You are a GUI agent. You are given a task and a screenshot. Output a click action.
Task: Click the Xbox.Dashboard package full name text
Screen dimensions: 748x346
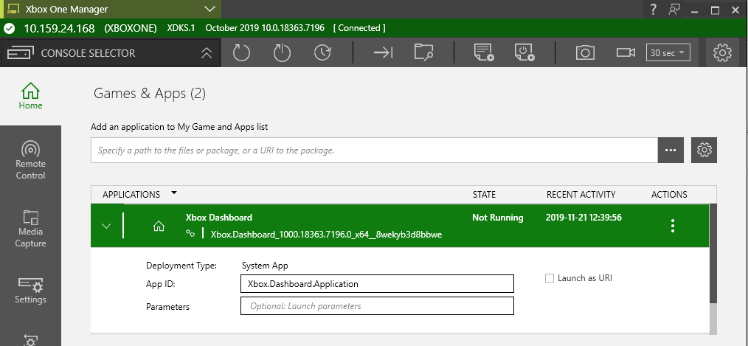(326, 235)
